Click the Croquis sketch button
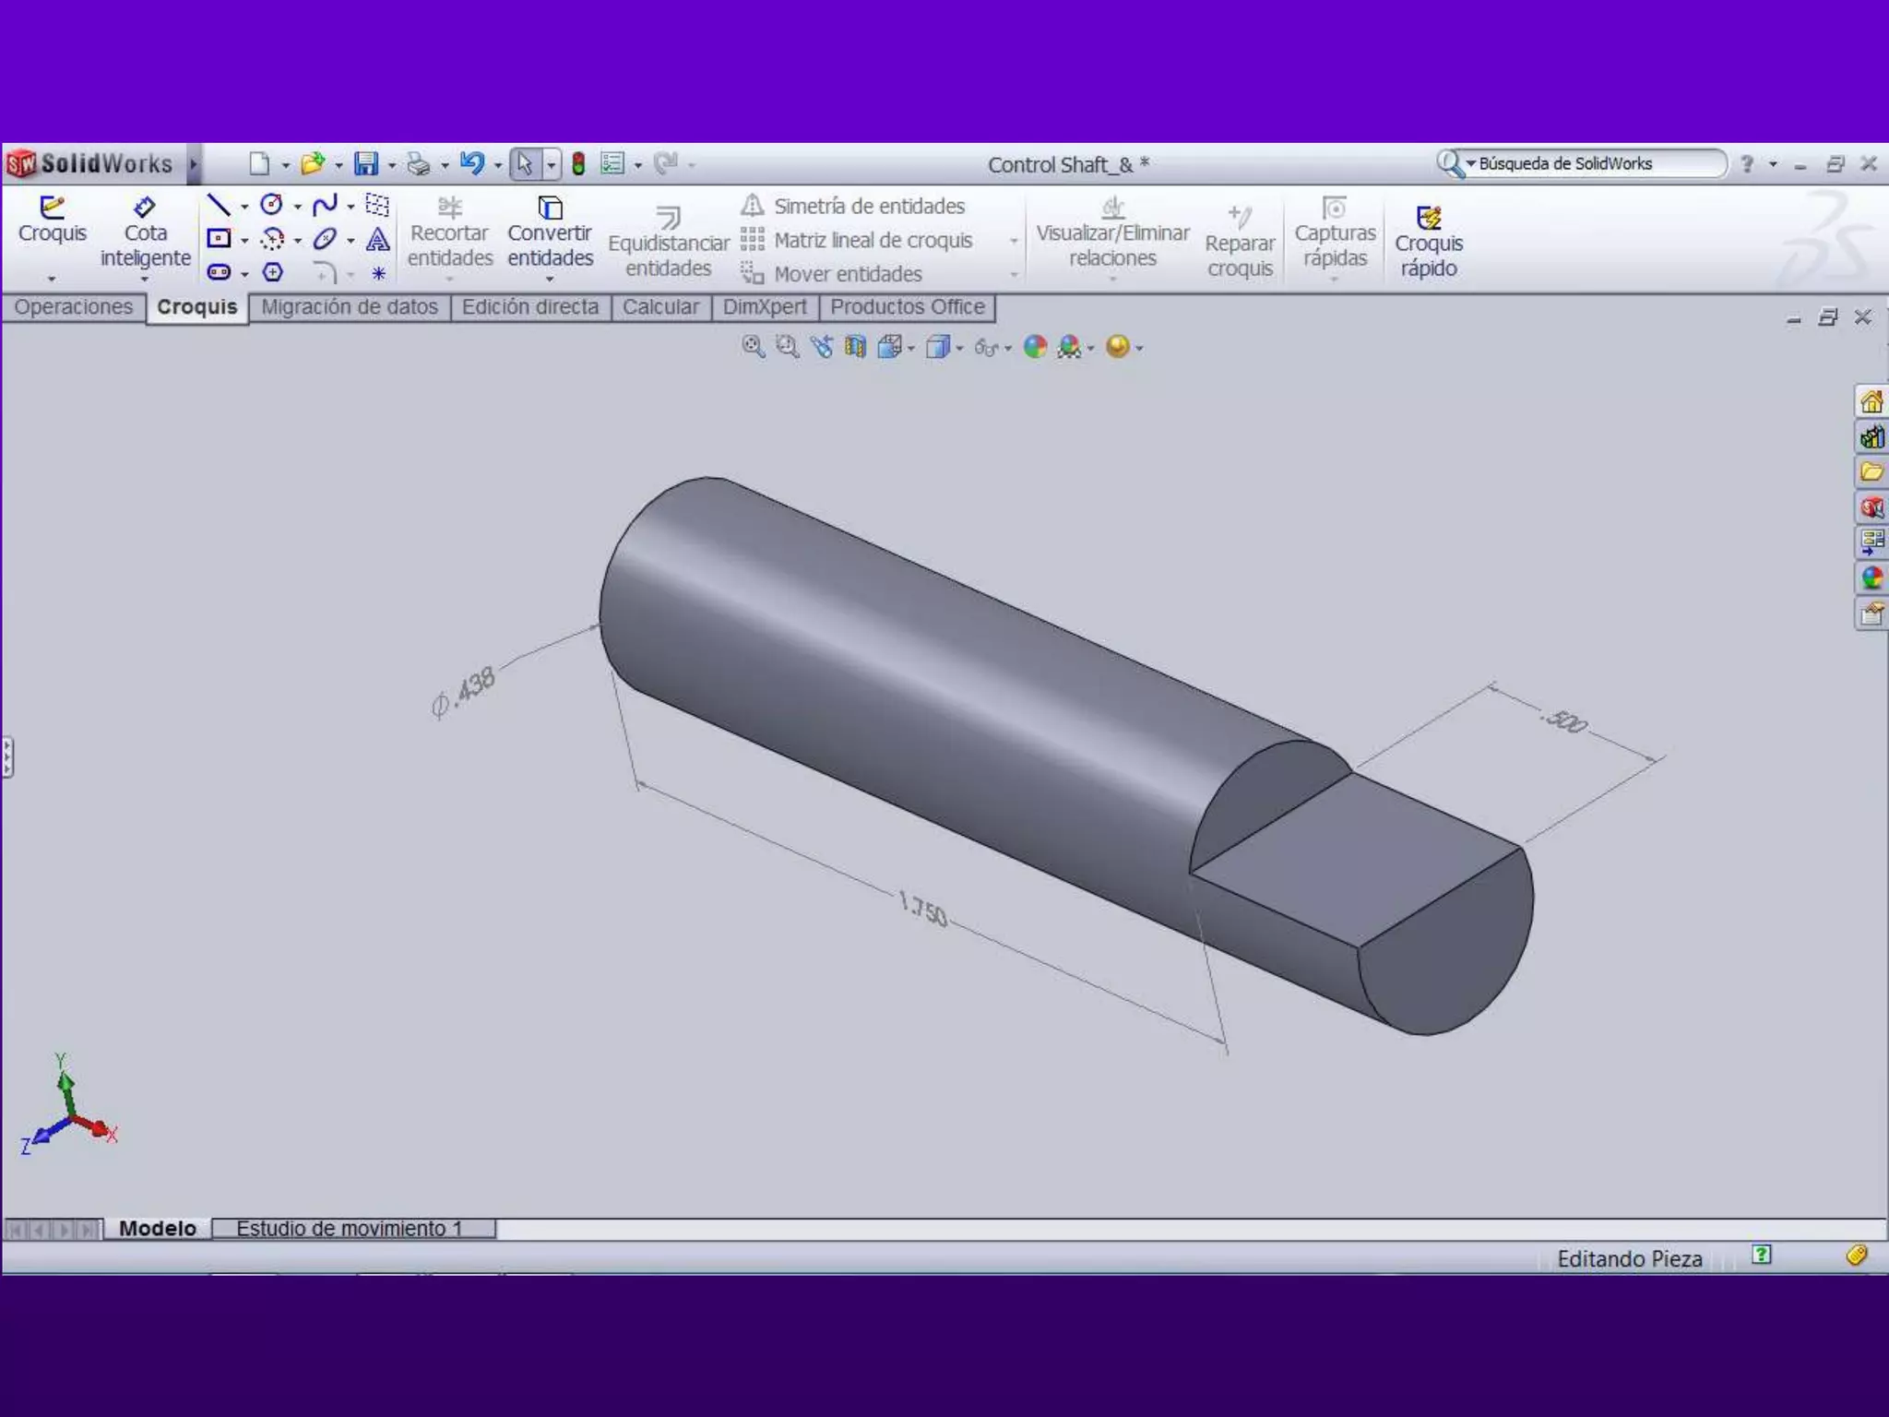This screenshot has width=1889, height=1417. [x=53, y=220]
